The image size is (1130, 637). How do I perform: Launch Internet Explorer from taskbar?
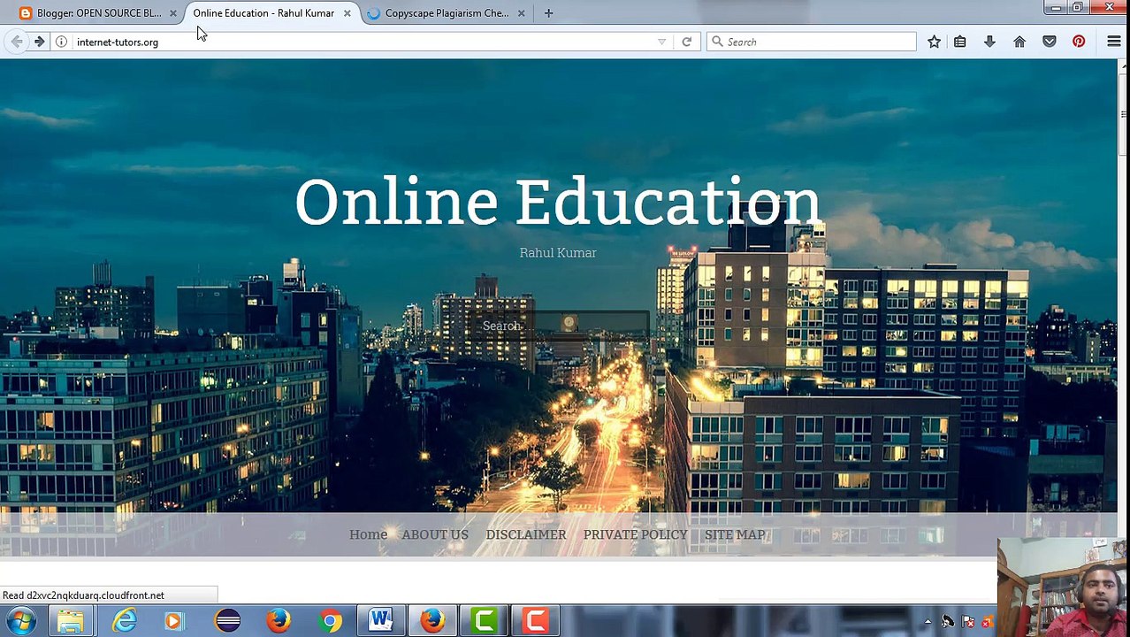click(124, 620)
